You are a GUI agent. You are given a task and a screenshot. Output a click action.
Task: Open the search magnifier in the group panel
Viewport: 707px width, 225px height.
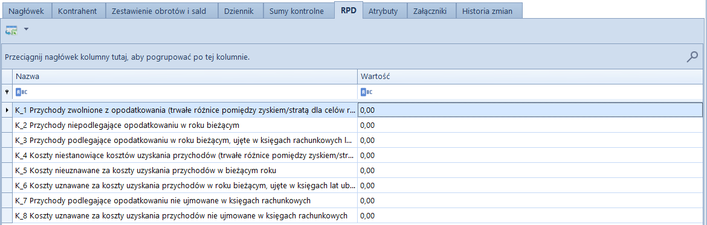pos(692,57)
